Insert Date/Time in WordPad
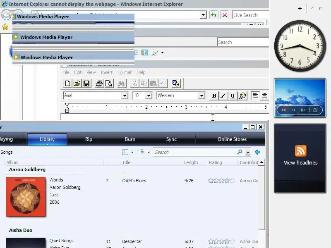The width and height of the screenshot is (331, 248). tap(175, 83)
